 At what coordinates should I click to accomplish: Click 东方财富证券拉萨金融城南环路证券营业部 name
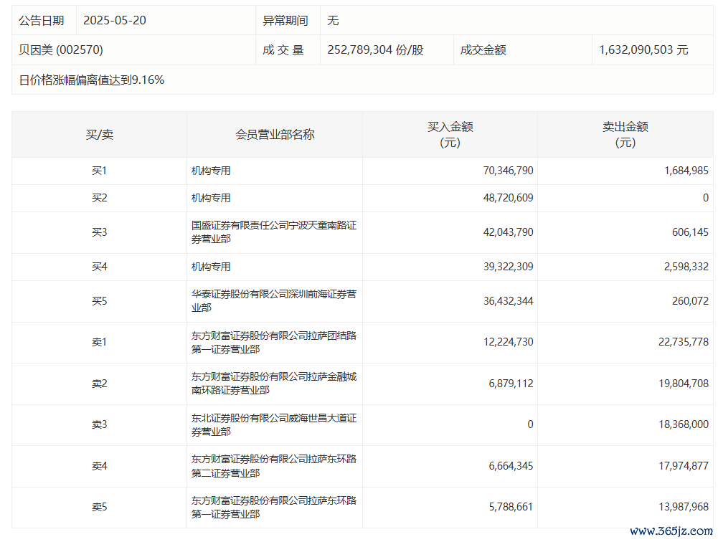[274, 383]
